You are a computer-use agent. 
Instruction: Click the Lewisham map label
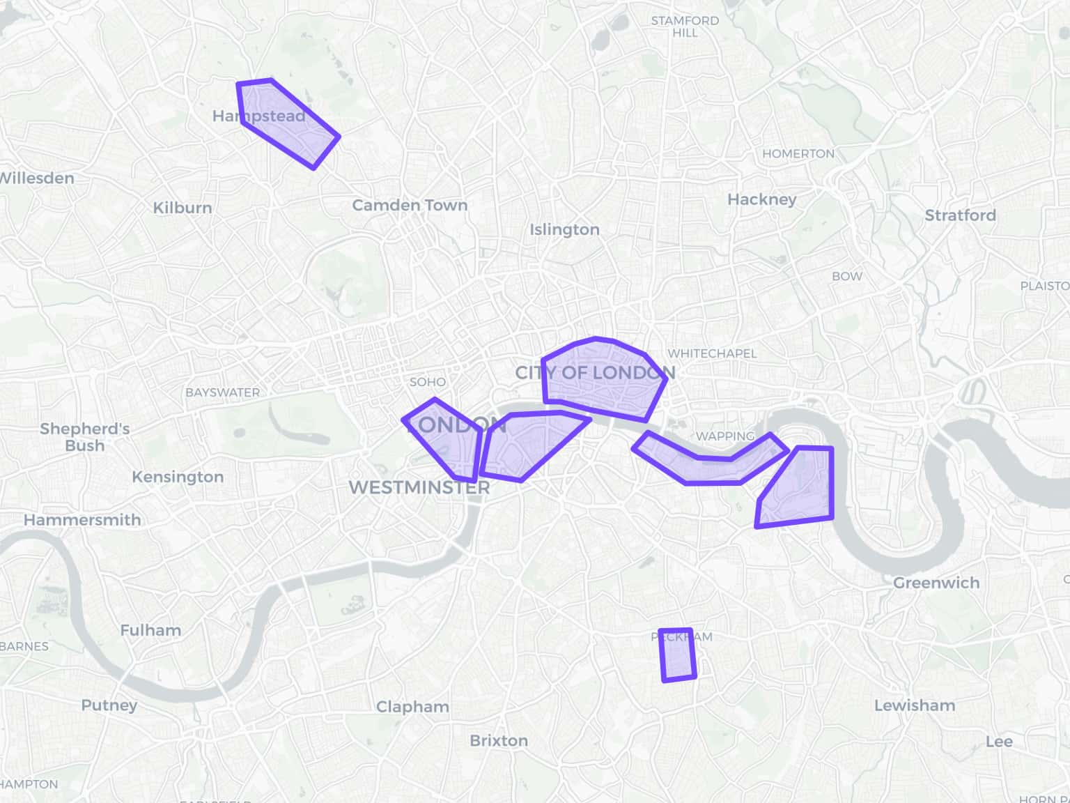coord(915,705)
